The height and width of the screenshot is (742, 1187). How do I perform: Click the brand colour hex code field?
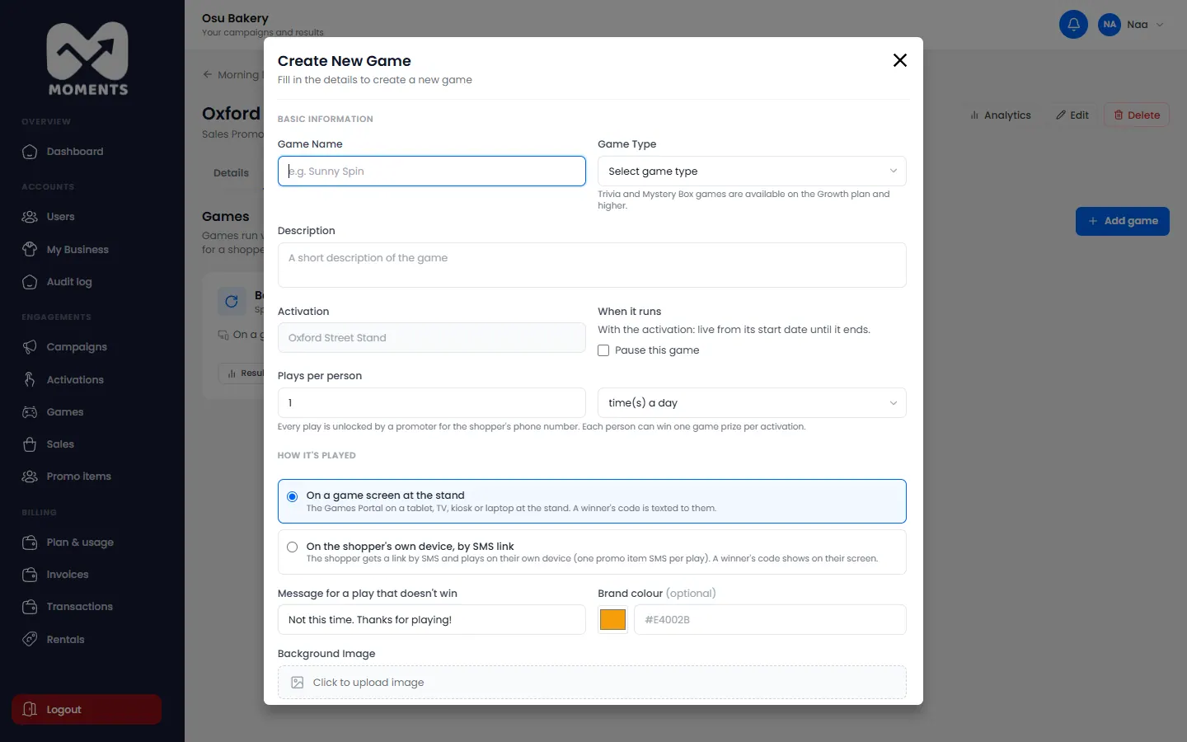coord(770,620)
